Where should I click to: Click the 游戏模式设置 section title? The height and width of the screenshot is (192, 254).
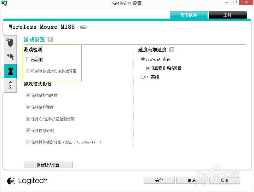click(x=38, y=84)
